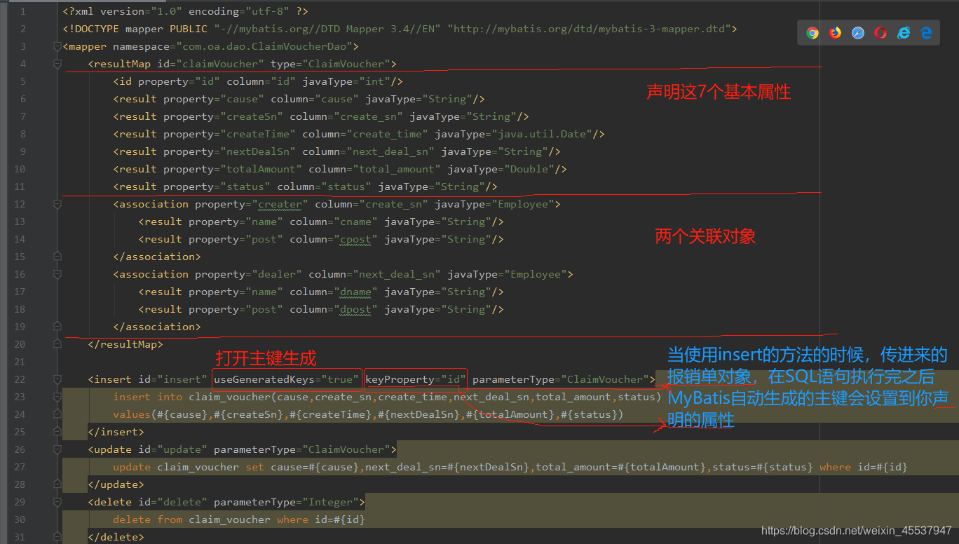Click line number 27 in gutter
Viewport: 959px width, 544px height.
[x=19, y=467]
